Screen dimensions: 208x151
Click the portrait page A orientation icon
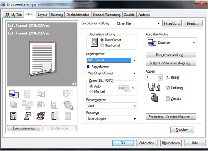tap(94, 42)
